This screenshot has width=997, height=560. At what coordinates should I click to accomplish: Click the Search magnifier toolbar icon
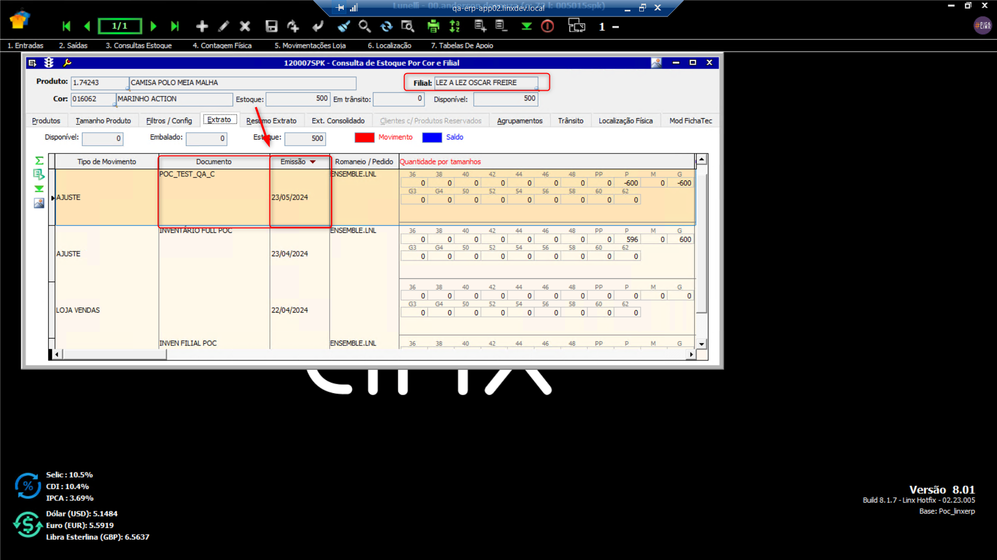click(365, 26)
